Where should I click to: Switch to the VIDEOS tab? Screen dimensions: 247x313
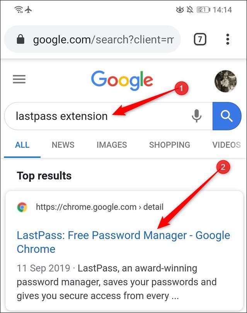(x=227, y=145)
